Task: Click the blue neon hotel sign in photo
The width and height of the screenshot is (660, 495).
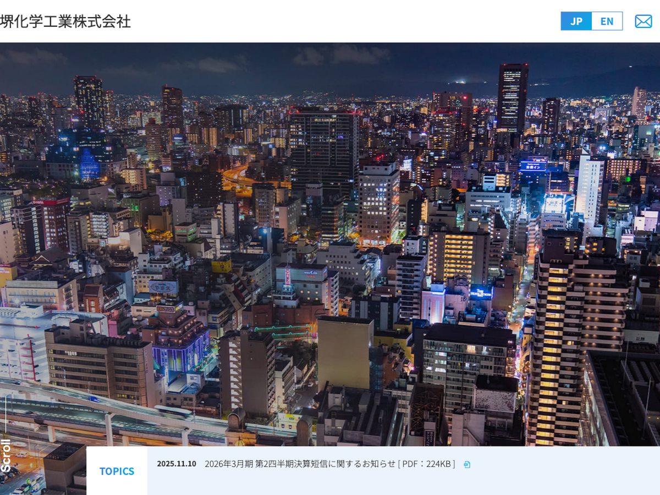Action: click(480, 292)
